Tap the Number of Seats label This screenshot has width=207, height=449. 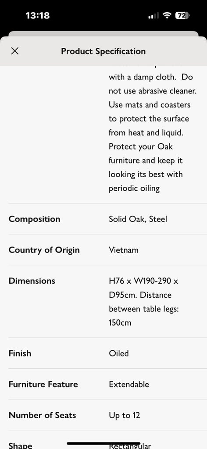pyautogui.click(x=43, y=415)
